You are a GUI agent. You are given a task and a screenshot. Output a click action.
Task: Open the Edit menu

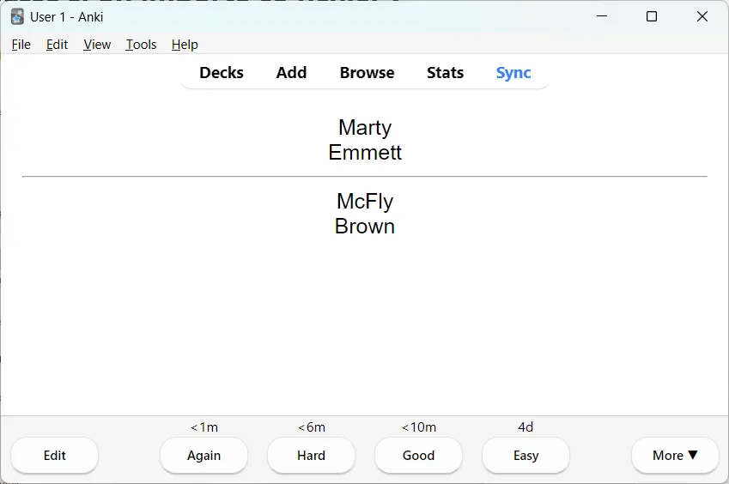point(57,45)
